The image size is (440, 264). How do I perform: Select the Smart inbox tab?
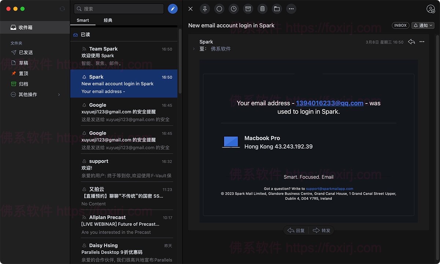(x=82, y=20)
